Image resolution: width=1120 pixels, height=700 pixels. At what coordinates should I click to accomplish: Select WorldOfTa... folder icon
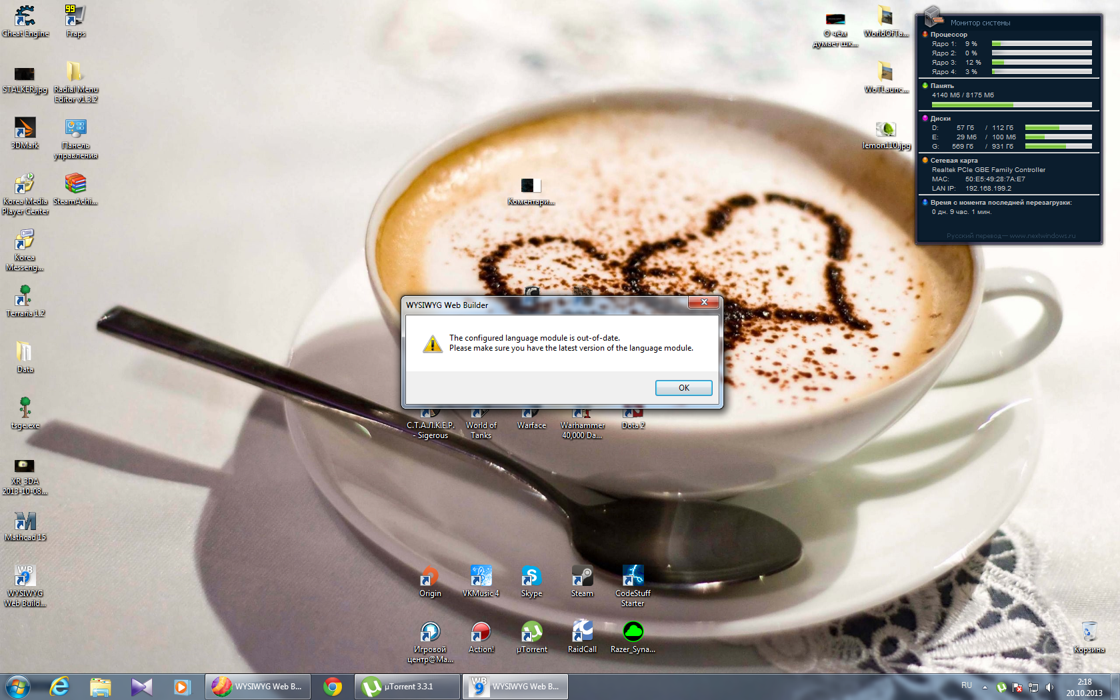886,21
